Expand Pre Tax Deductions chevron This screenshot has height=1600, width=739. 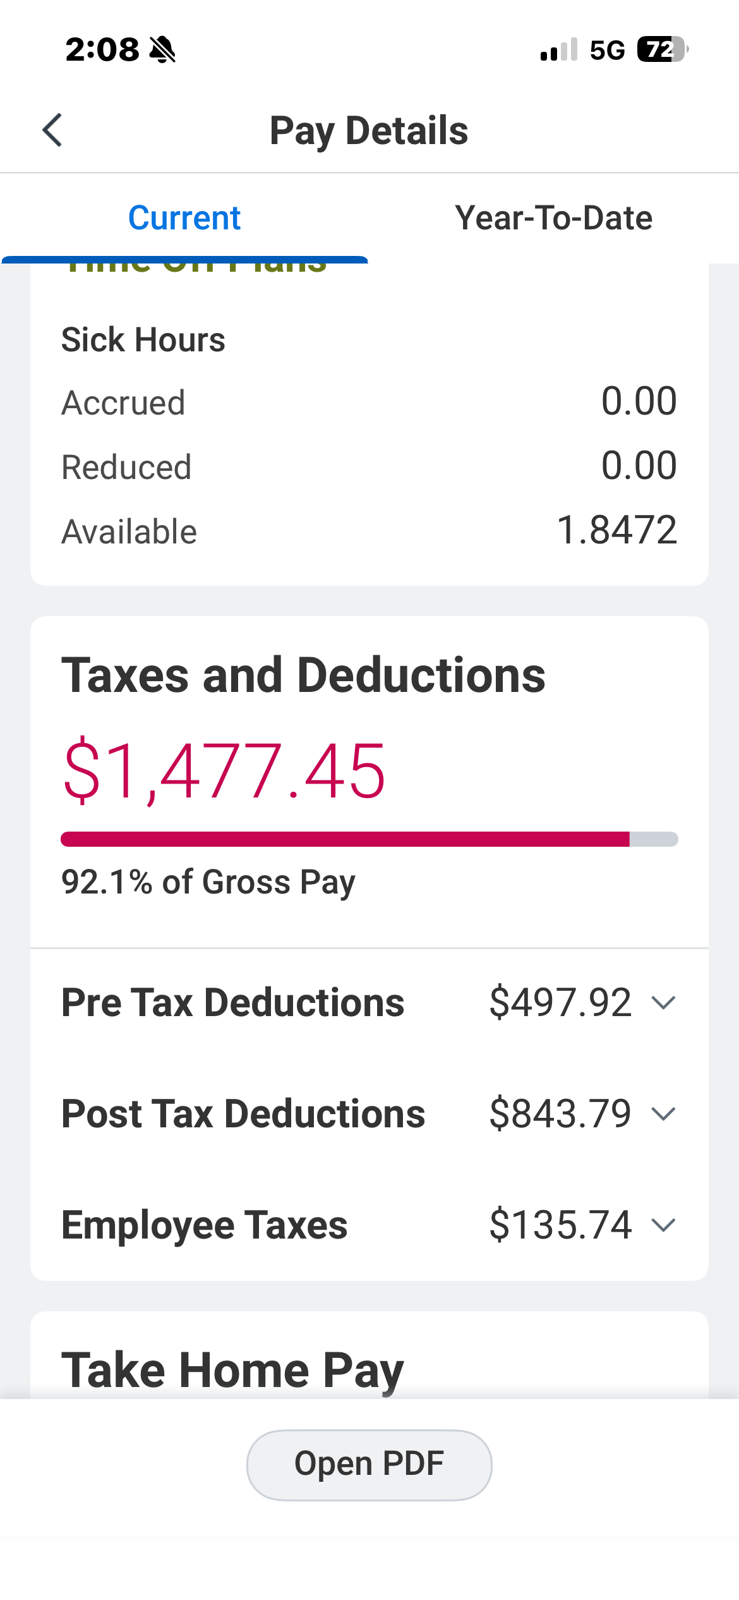[663, 1003]
